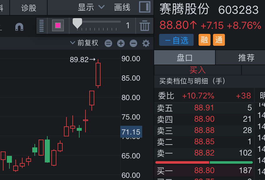Open the pink line color swatch

pyautogui.click(x=58, y=26)
